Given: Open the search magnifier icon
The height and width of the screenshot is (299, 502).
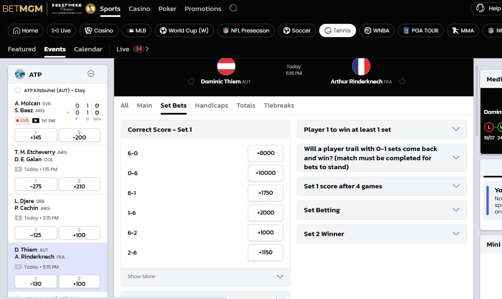Looking at the screenshot, I should click(233, 8).
